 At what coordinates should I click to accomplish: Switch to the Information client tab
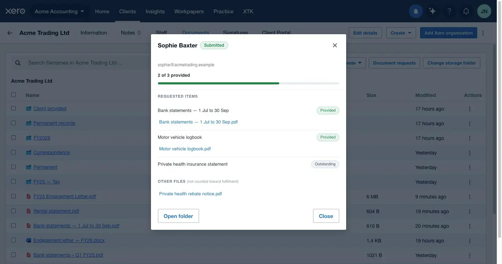click(x=94, y=33)
